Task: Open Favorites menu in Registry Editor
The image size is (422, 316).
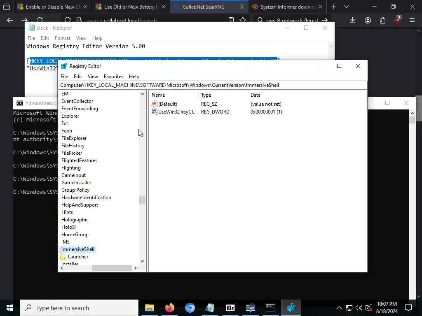Action: (x=113, y=77)
